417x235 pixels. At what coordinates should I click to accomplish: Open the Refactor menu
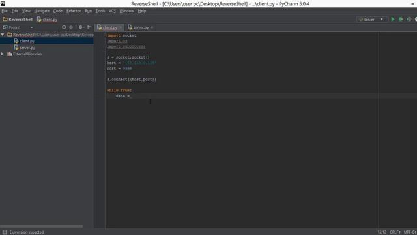(x=74, y=11)
